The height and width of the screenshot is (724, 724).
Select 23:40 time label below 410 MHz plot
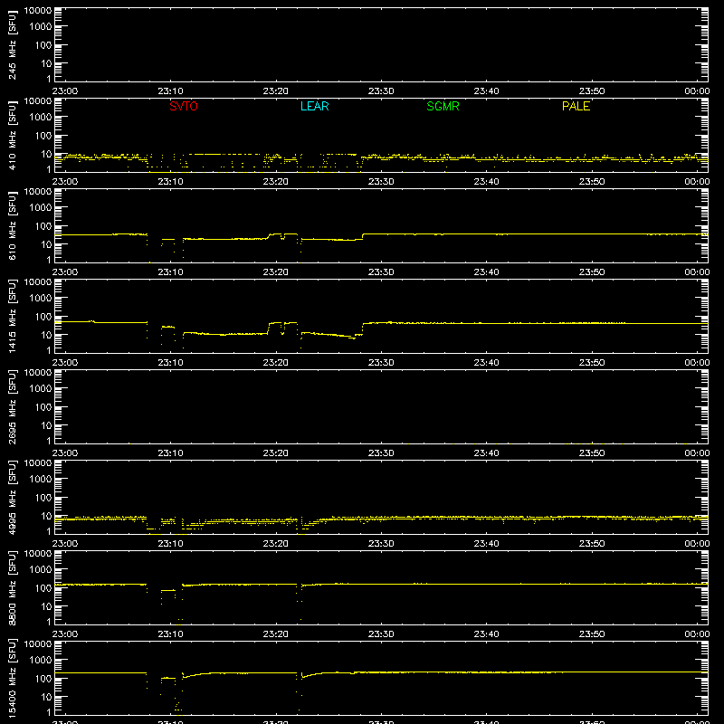[486, 182]
